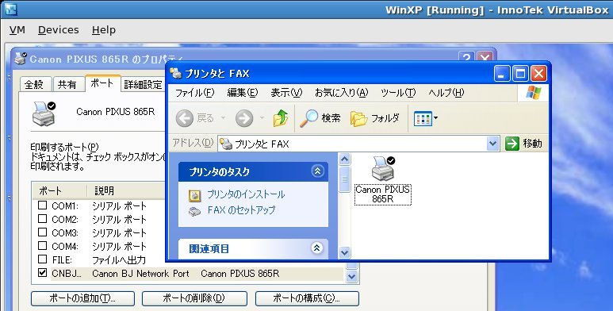The height and width of the screenshot is (311, 613).
Task: Click the 検索 search magnifier icon
Action: click(x=308, y=118)
